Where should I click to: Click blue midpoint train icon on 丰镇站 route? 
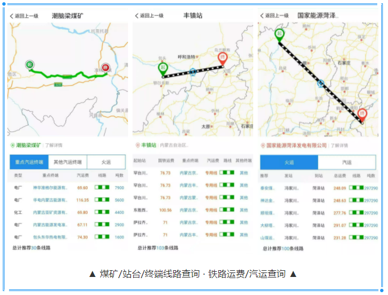click(x=193, y=72)
